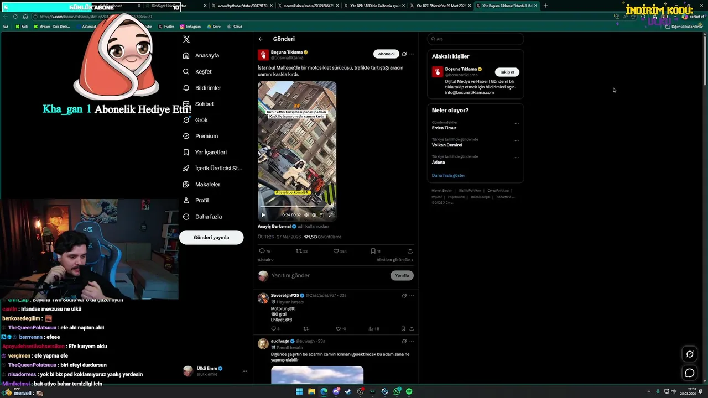Open Spotify from the taskbar
The width and height of the screenshot is (708, 398).
coord(409,391)
